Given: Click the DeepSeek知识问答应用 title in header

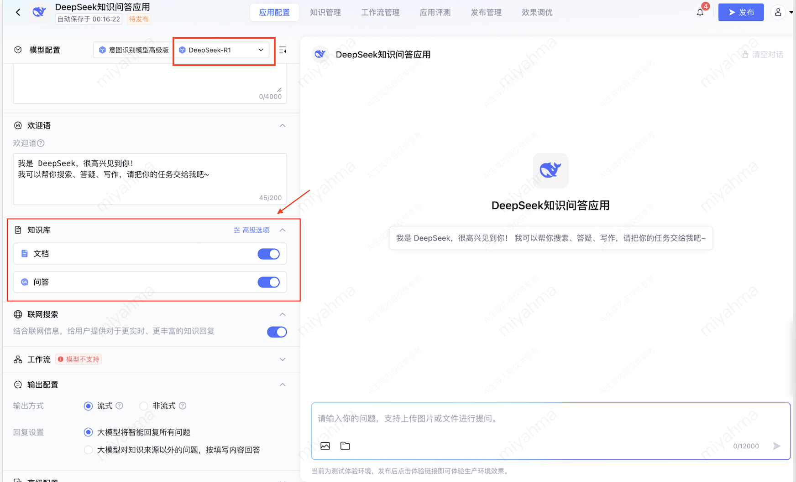Looking at the screenshot, I should [102, 7].
